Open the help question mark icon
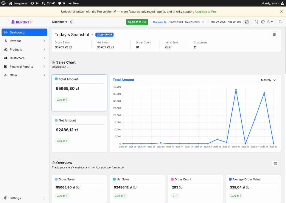Viewport: 286px width, 203px height. pyautogui.click(x=263, y=22)
